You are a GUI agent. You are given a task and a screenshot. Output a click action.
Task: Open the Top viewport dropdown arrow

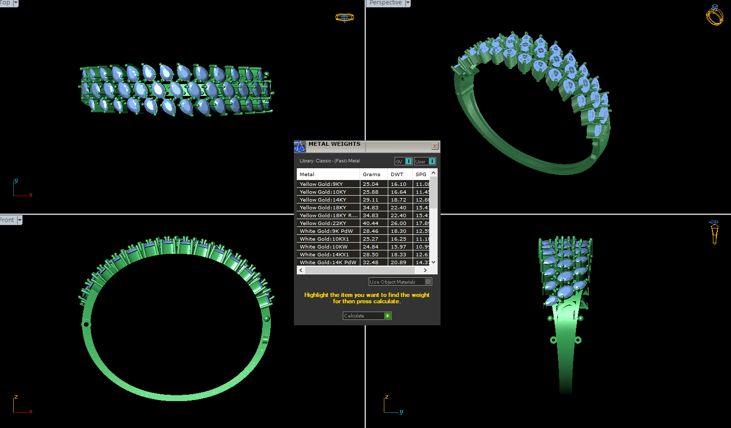pyautogui.click(x=16, y=3)
